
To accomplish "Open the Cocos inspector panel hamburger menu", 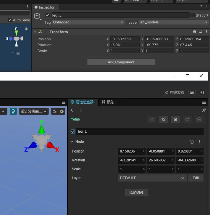I will (204, 102).
